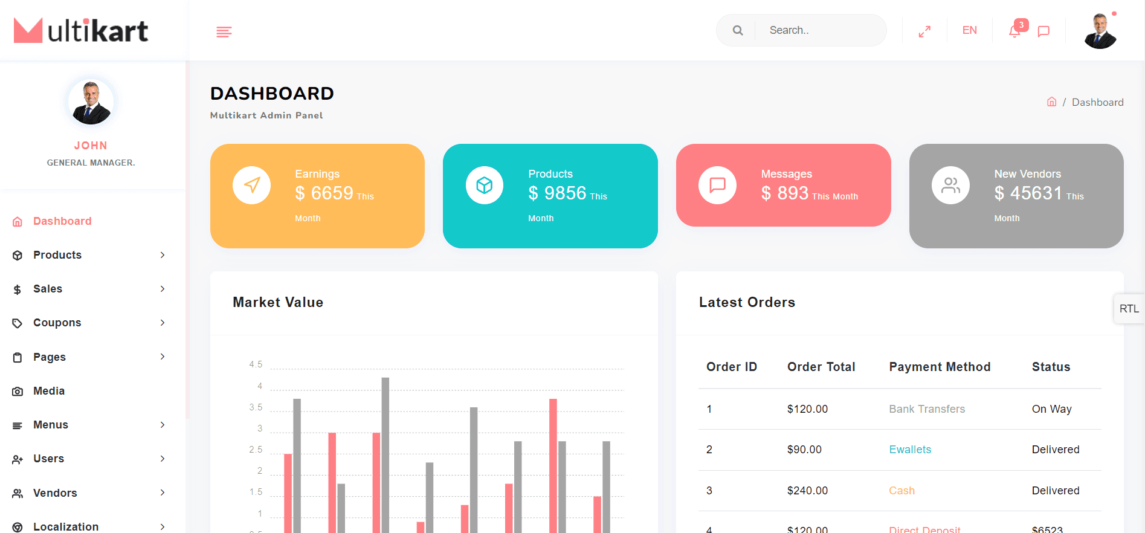Click the breadcrumb home icon
The width and height of the screenshot is (1145, 533).
[x=1052, y=102]
